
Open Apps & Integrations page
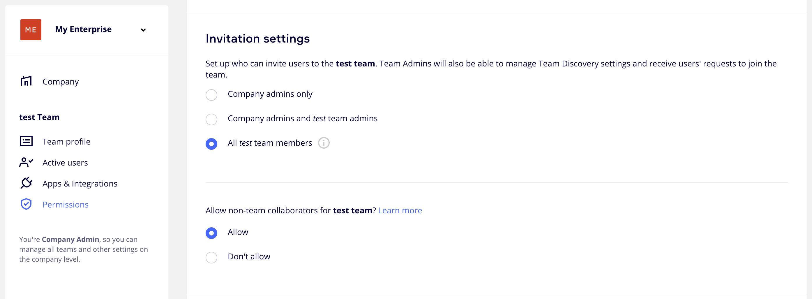click(x=80, y=184)
